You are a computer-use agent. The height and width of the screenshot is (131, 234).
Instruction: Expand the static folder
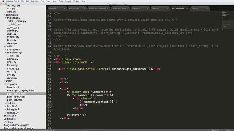click(4, 81)
